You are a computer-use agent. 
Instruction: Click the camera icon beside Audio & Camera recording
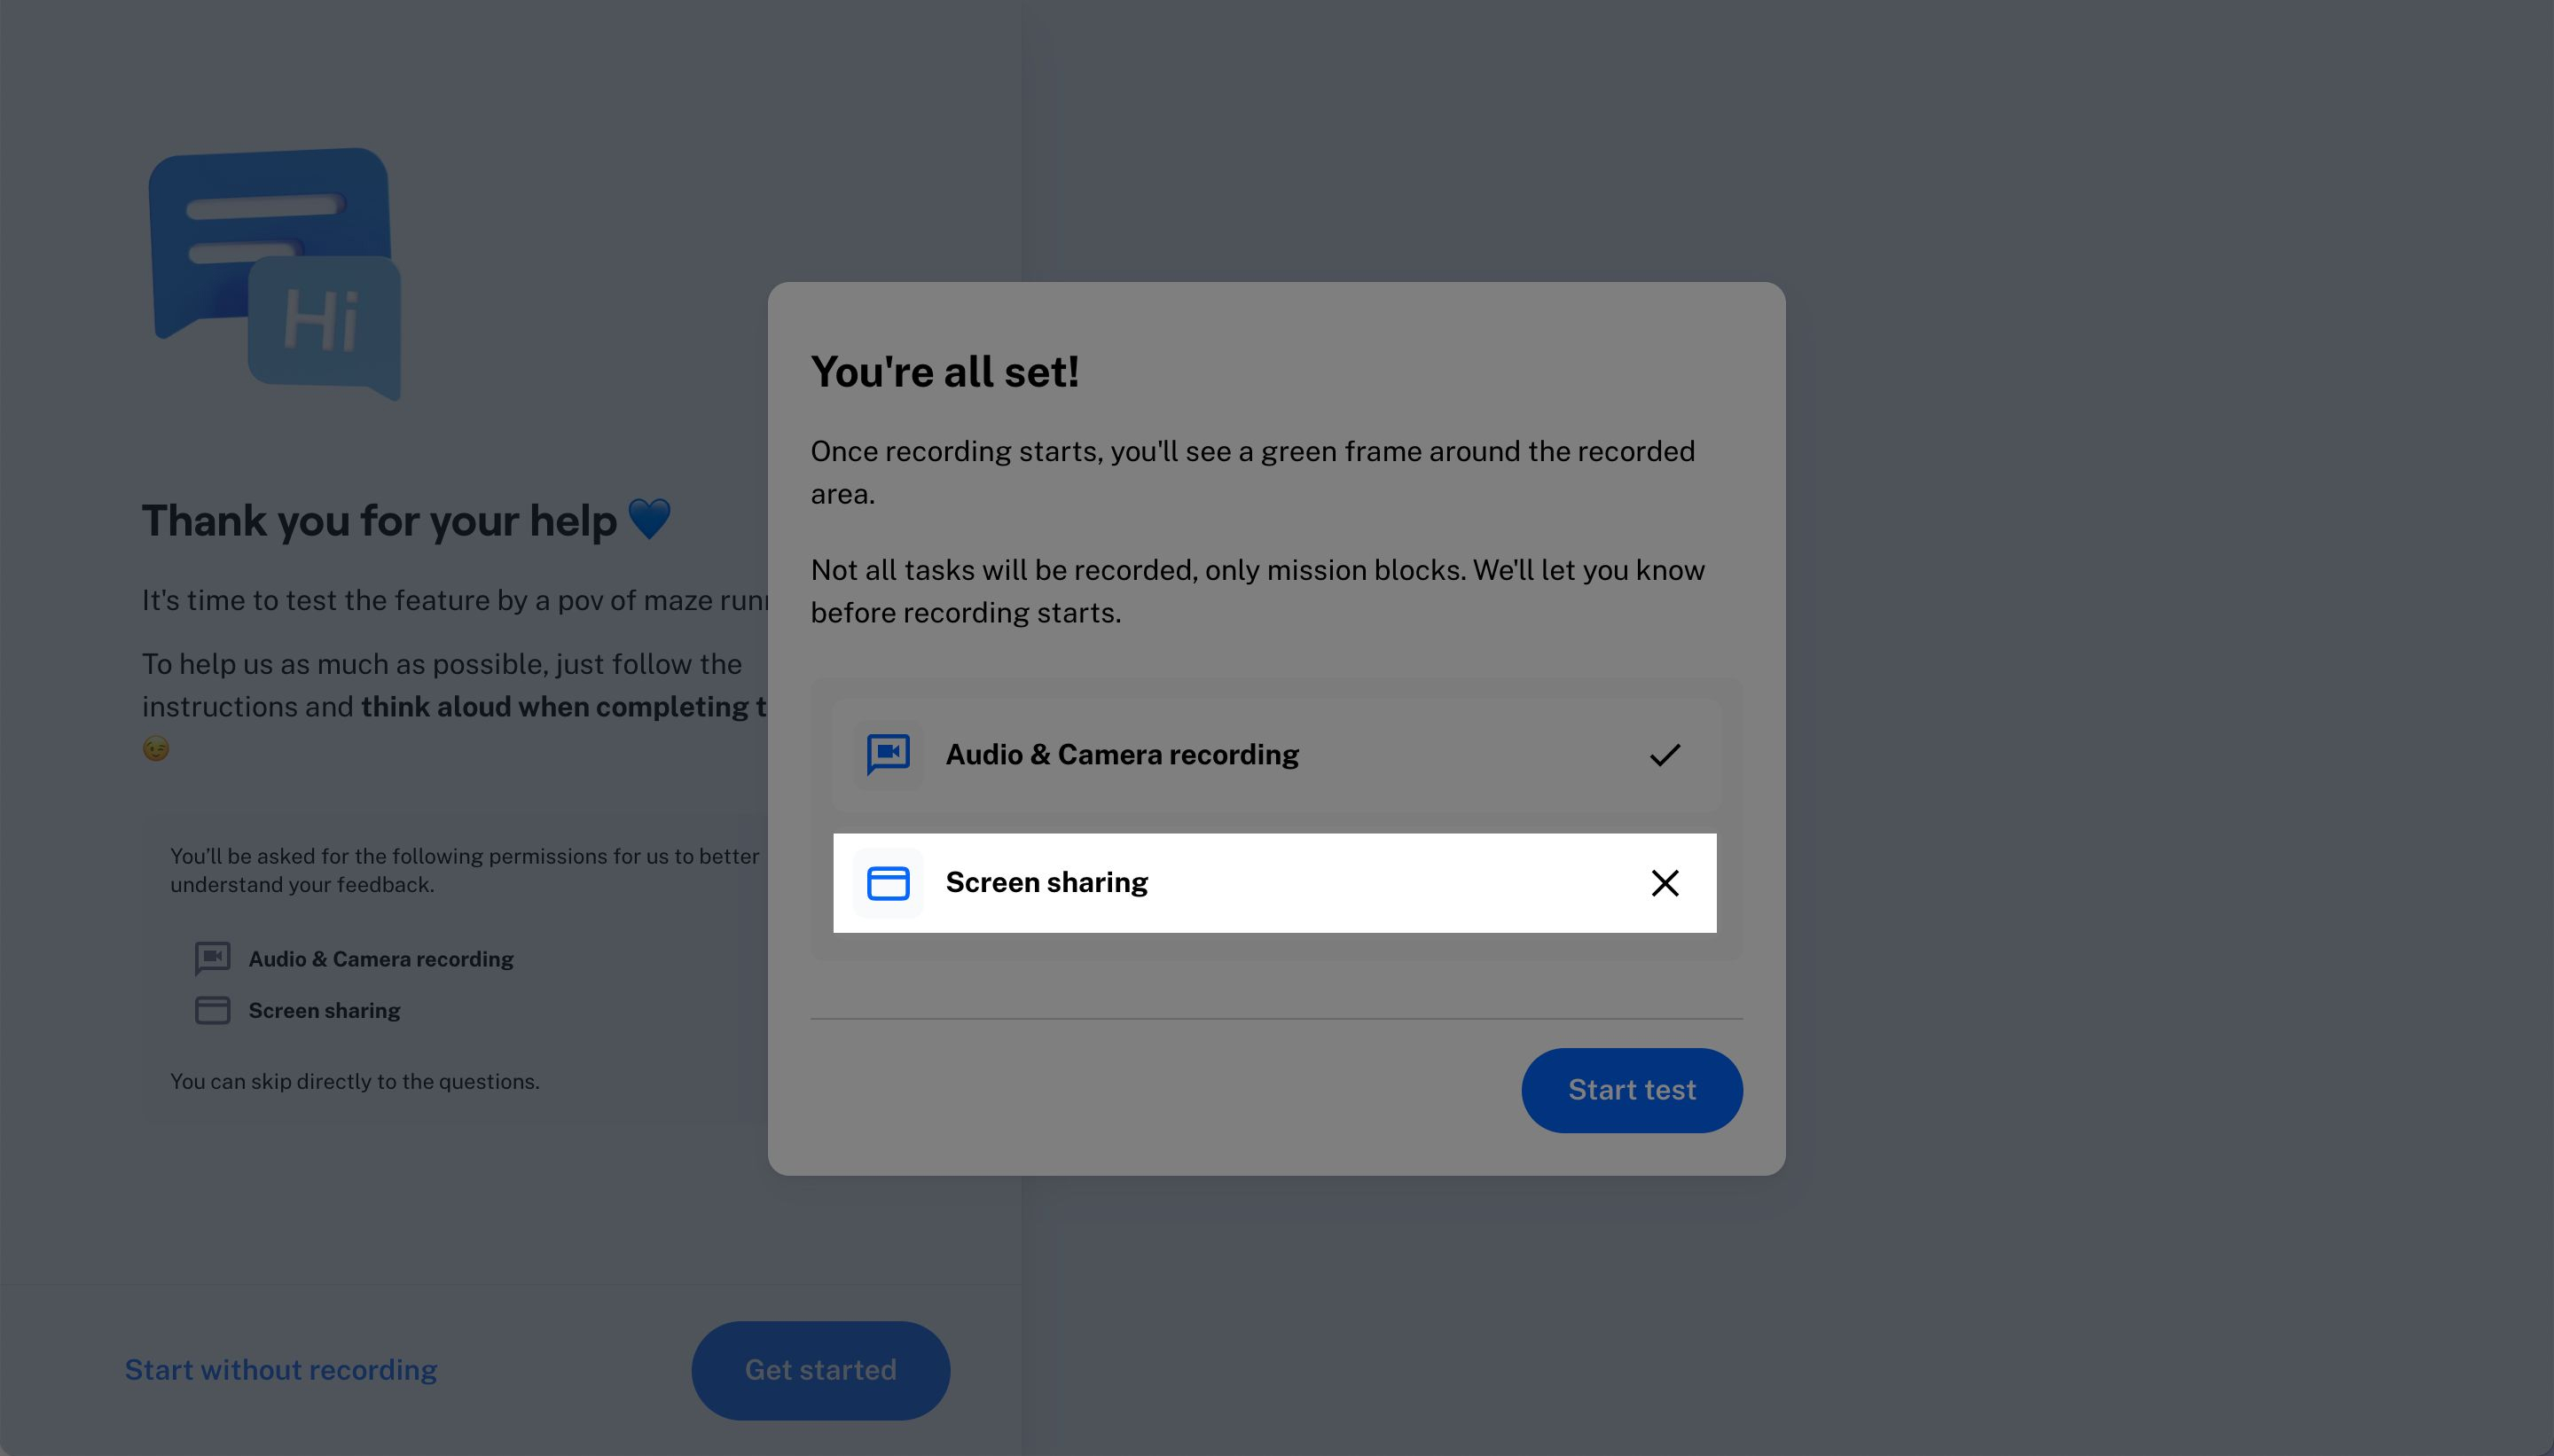click(x=888, y=755)
